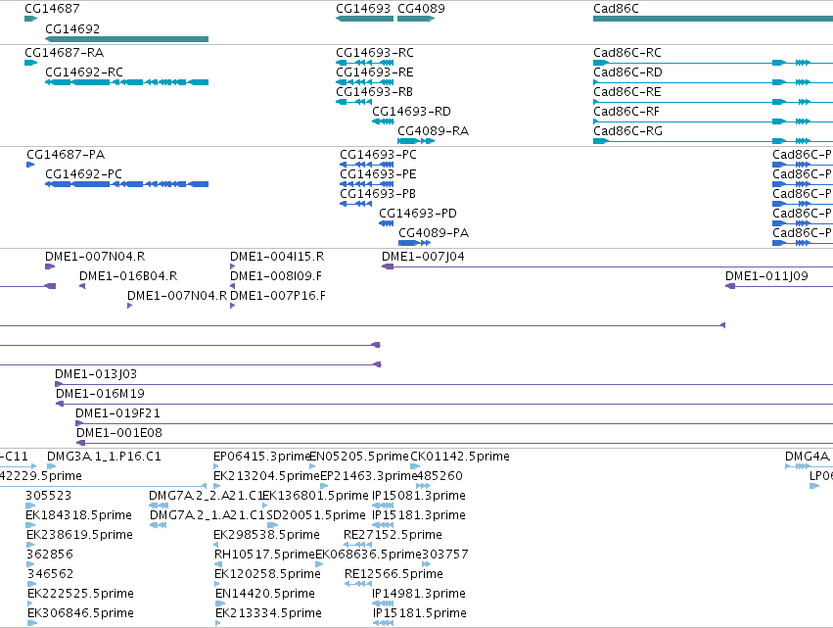Click the CG4089 gene arrow glyph
Viewport: 833px width, 628px height.
tap(416, 19)
